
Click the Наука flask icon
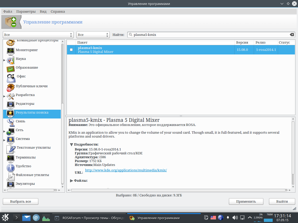(10, 60)
